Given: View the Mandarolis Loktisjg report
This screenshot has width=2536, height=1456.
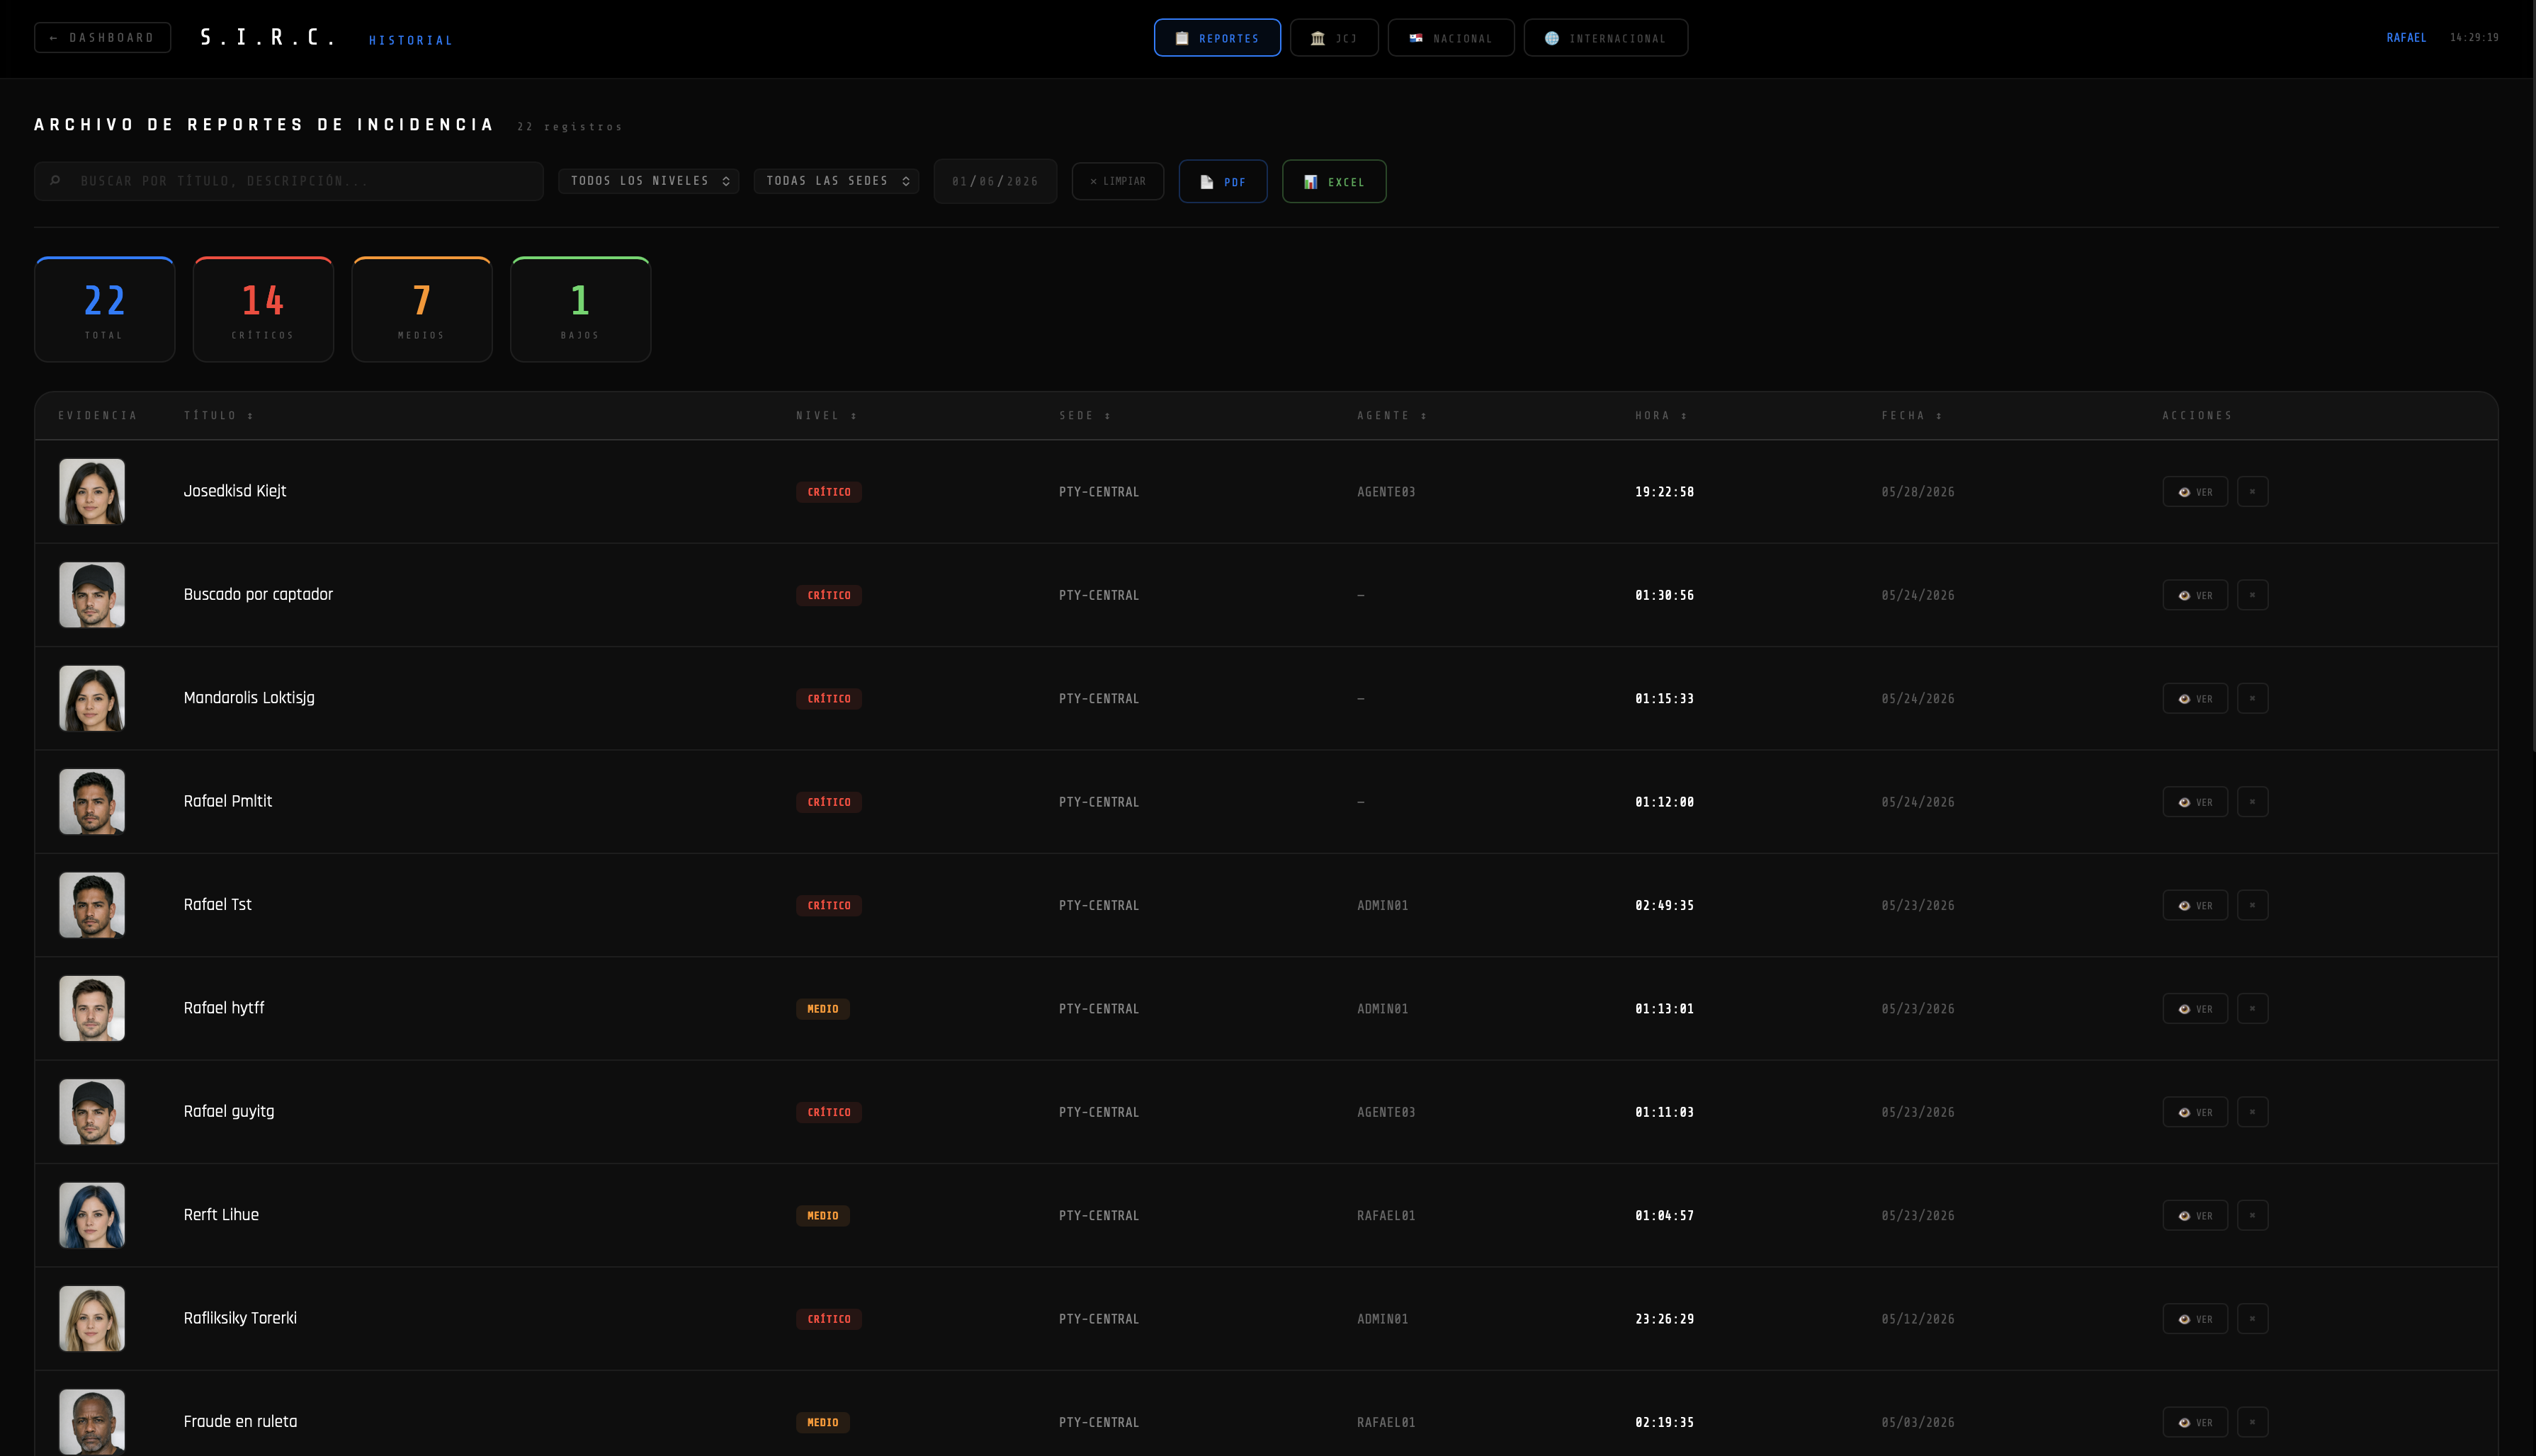Looking at the screenshot, I should [x=2195, y=698].
